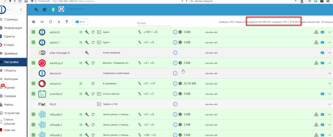Open eventlist.0 web link icon
The height and width of the screenshot is (137, 333).
click(x=99, y=94)
